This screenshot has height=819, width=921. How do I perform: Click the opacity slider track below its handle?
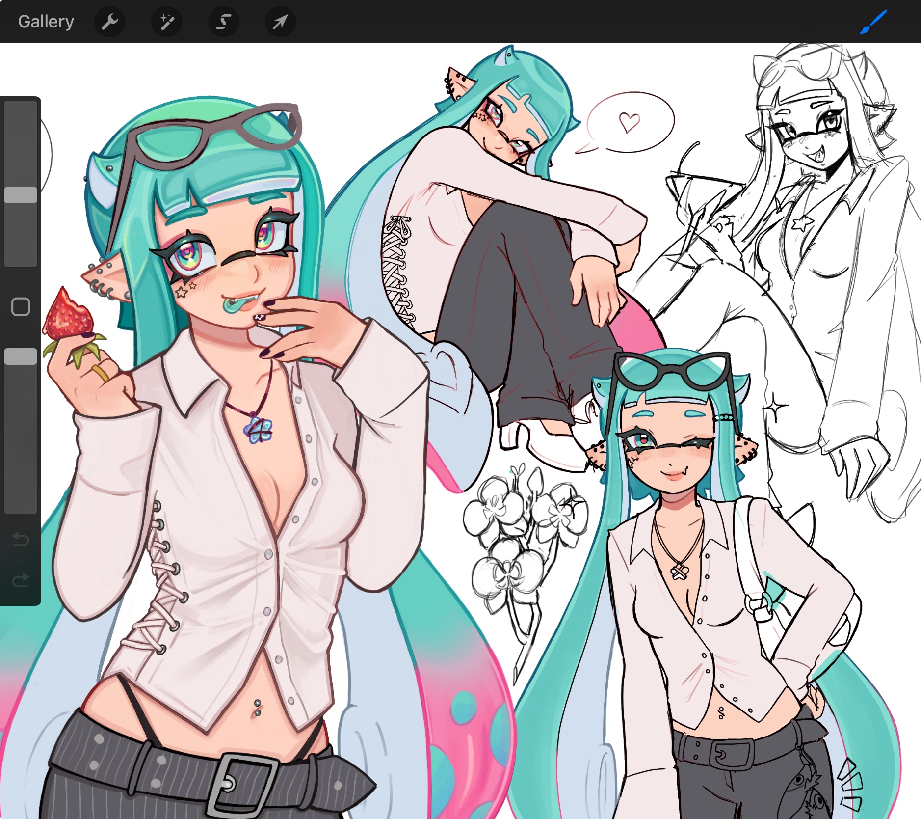tap(21, 442)
